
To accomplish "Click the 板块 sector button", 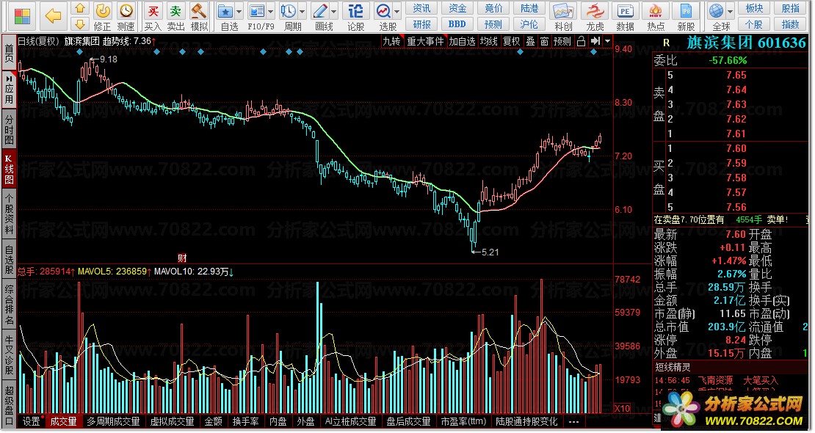I will pos(754,8).
